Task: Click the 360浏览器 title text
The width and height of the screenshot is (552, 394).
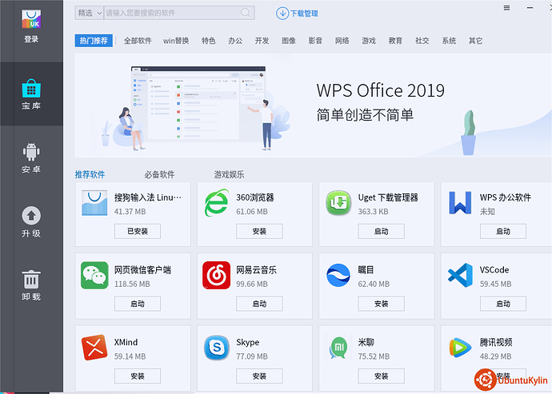Action: (x=255, y=197)
